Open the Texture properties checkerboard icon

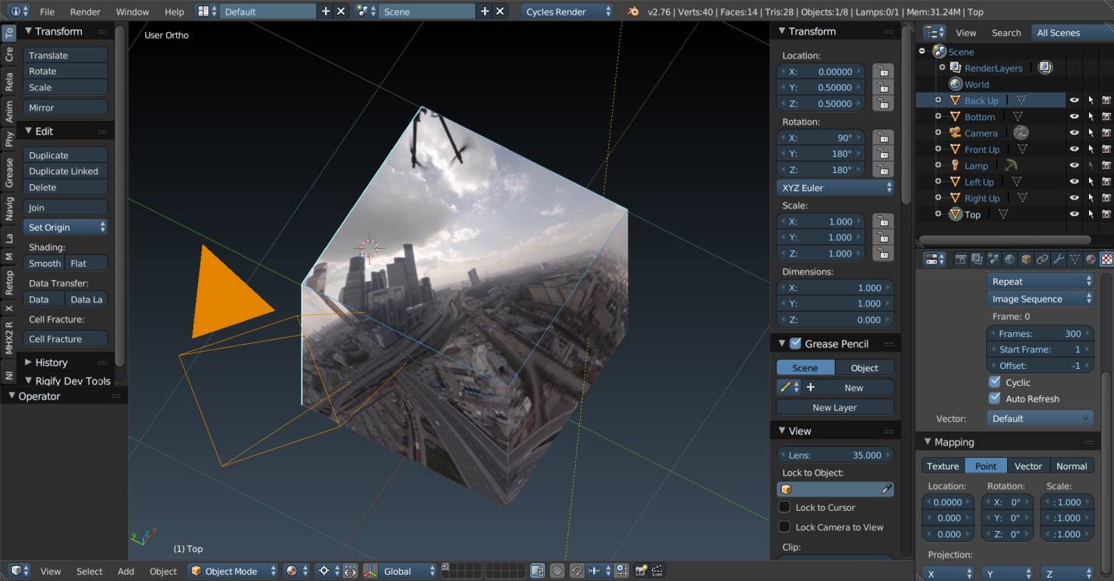click(x=1106, y=259)
